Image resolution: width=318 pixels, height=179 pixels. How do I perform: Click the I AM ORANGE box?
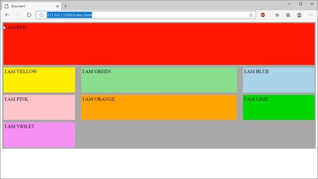[159, 107]
